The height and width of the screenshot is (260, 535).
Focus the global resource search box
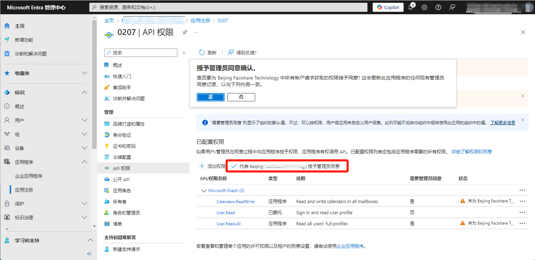pyautogui.click(x=228, y=7)
